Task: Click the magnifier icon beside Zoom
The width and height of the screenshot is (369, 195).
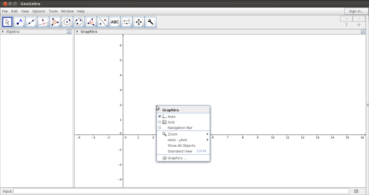Action: click(x=164, y=134)
